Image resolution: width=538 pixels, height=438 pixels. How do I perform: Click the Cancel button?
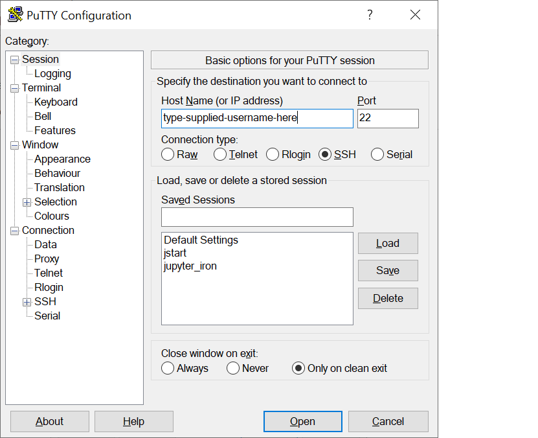point(388,422)
